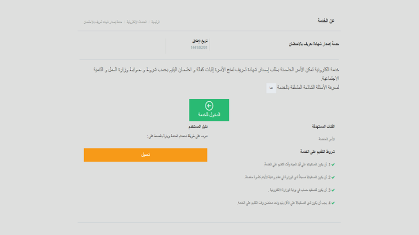This screenshot has width=419, height=235.
Task: Click the bold service title 'خدمة إصدار شهادة تعريف بالاحتضان'
Action: (x=314, y=44)
